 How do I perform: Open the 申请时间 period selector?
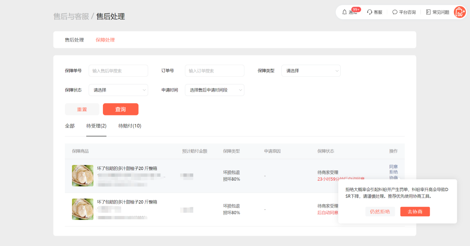215,90
